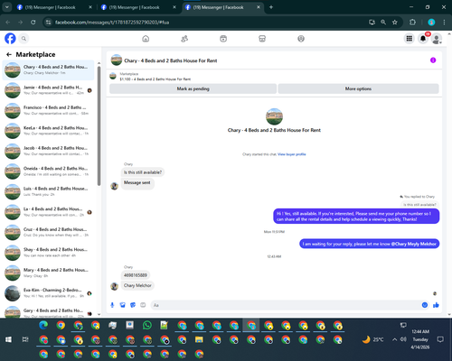Open the View buyer profile link

pyautogui.click(x=291, y=154)
